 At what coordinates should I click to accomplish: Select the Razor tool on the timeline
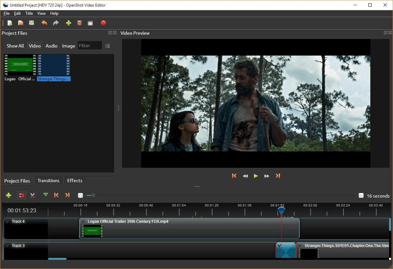(32, 195)
